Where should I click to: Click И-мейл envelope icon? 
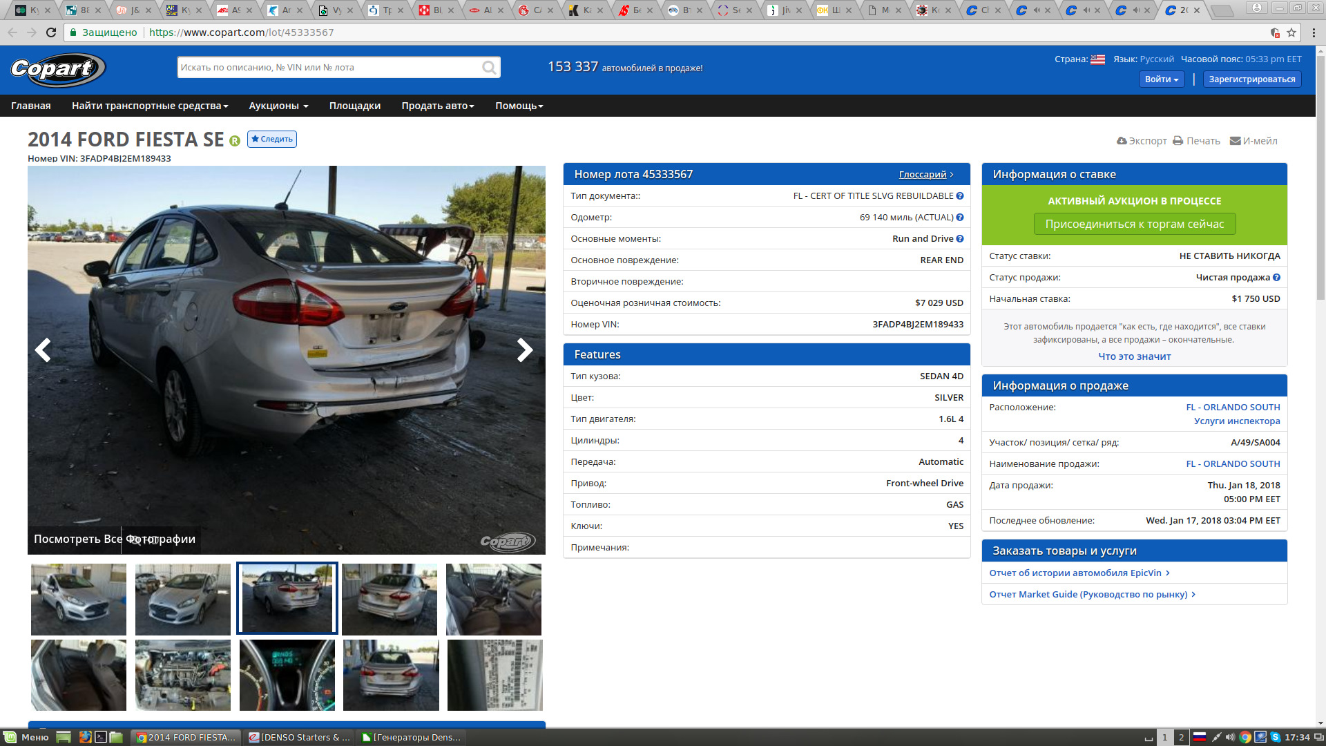coord(1236,141)
